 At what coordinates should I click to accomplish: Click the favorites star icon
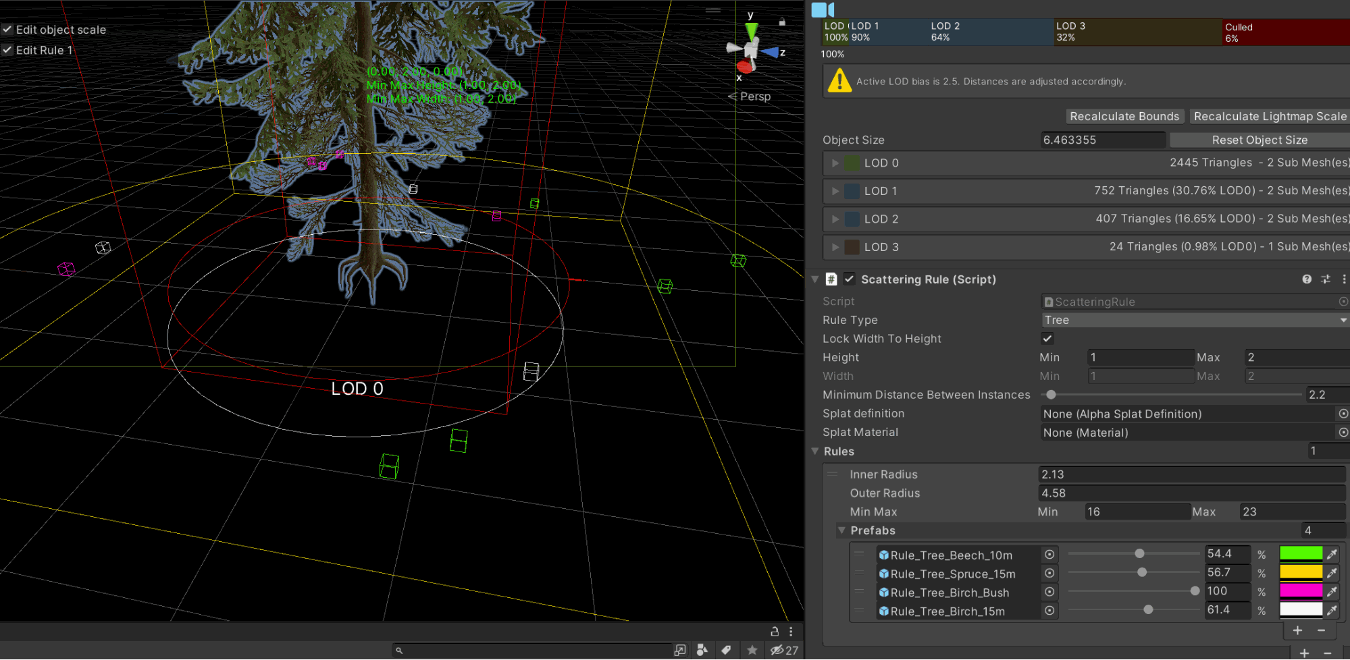click(x=752, y=650)
